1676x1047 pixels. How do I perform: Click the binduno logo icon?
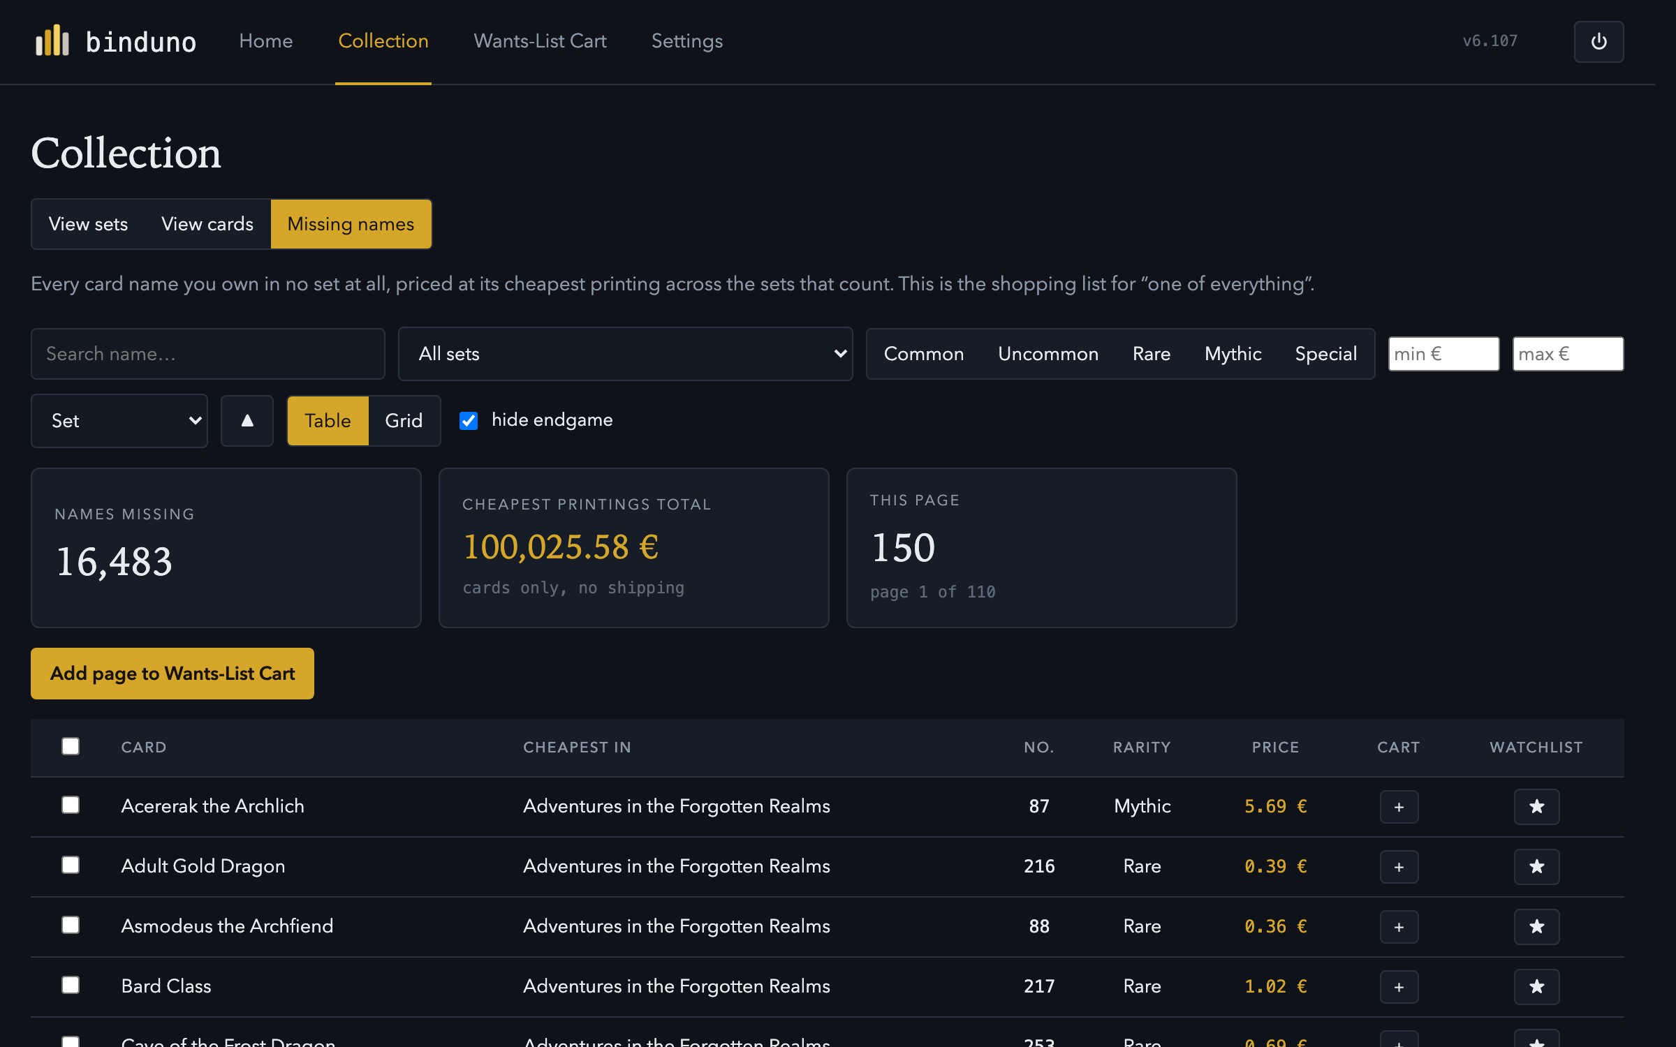click(x=52, y=40)
